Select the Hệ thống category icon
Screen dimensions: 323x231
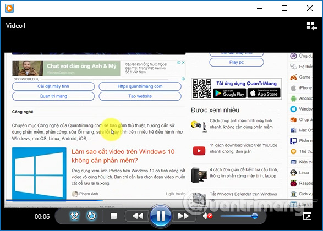point(293,67)
